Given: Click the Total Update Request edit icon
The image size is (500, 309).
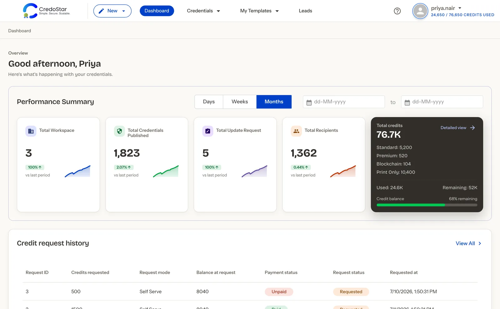Looking at the screenshot, I should [x=208, y=131].
